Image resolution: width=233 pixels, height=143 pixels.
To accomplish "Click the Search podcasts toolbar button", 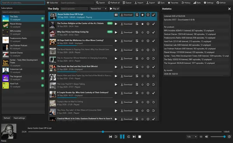I will click(x=101, y=3).
